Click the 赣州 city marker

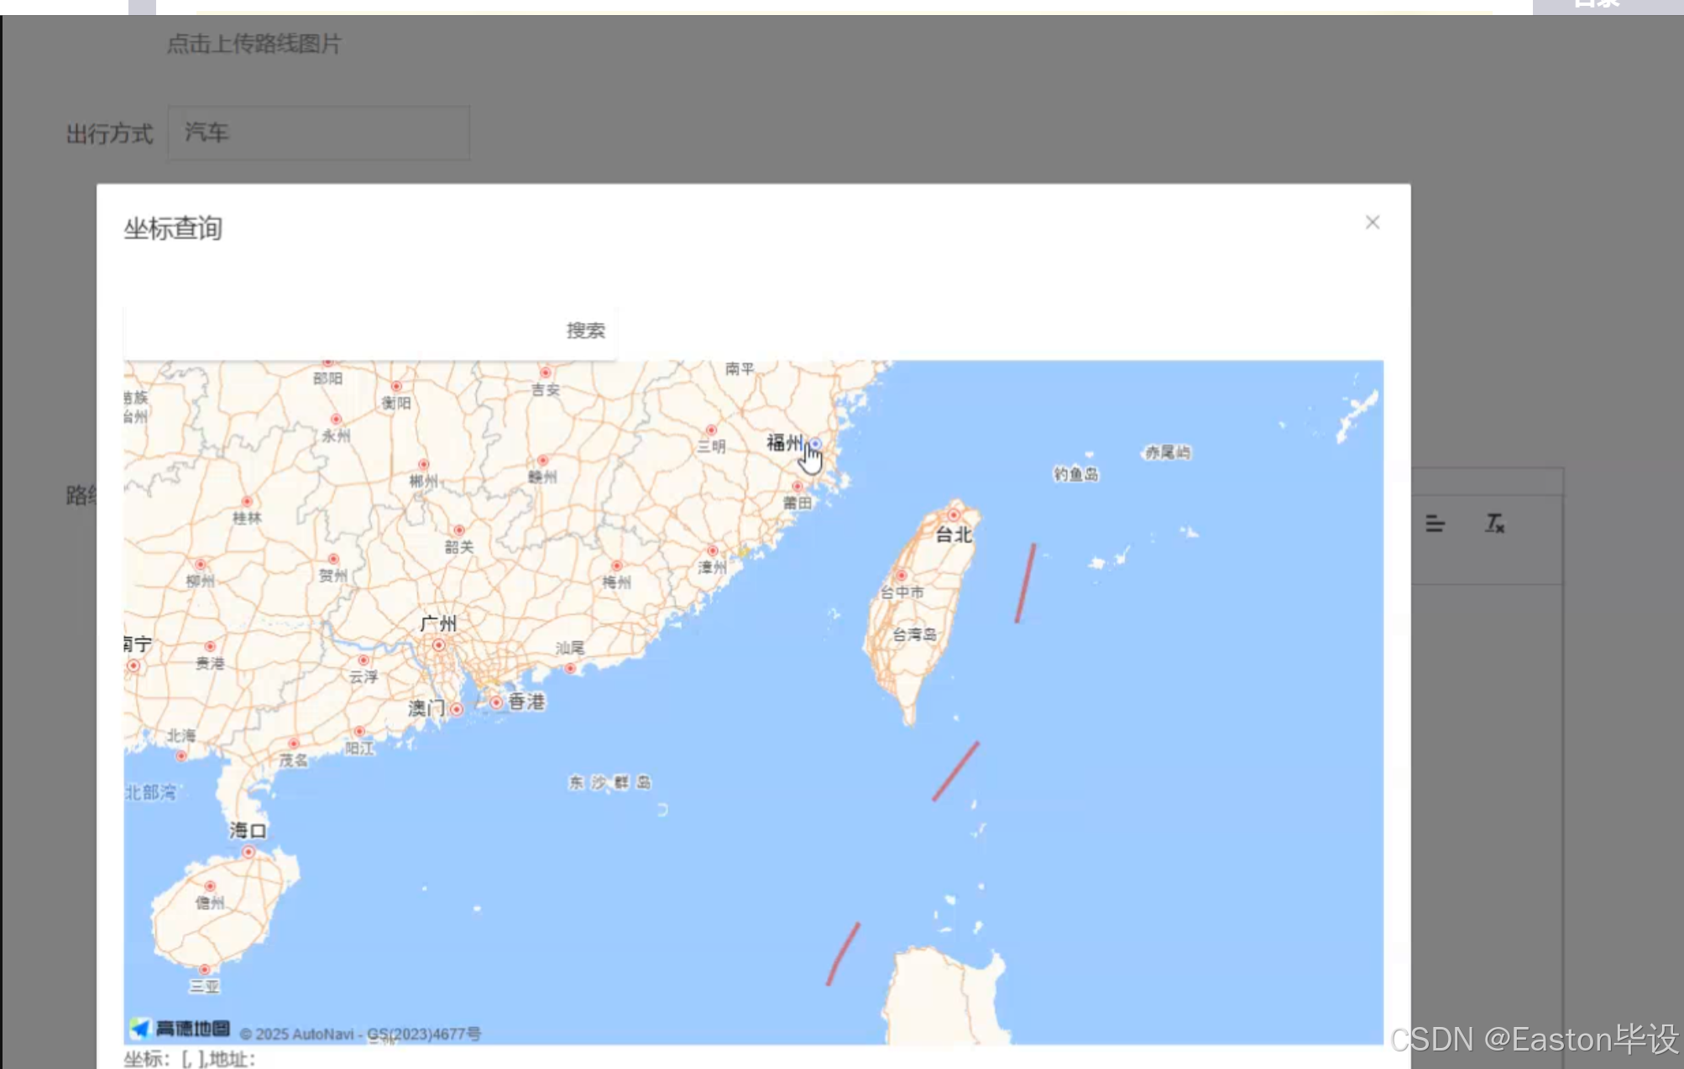pyautogui.click(x=542, y=461)
